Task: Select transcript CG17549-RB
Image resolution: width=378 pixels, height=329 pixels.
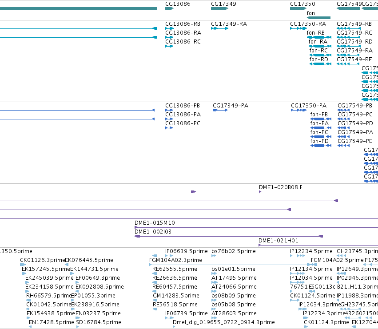Action: pyautogui.click(x=354, y=24)
